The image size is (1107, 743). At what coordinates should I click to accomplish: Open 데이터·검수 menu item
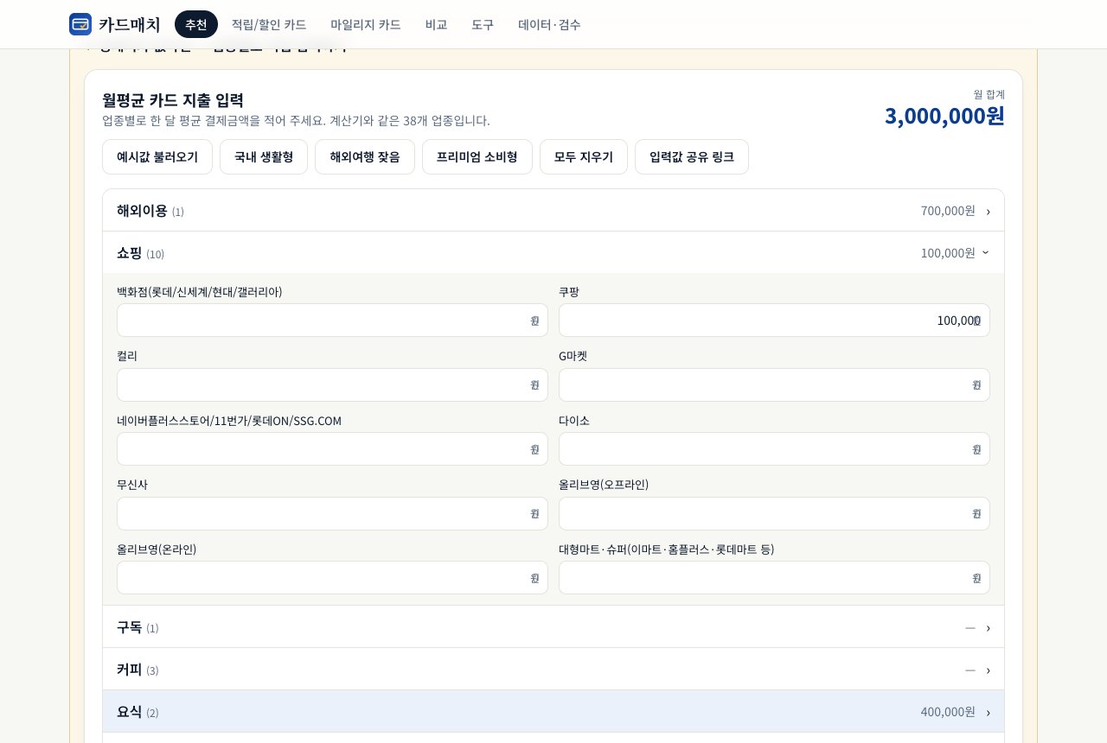550,24
